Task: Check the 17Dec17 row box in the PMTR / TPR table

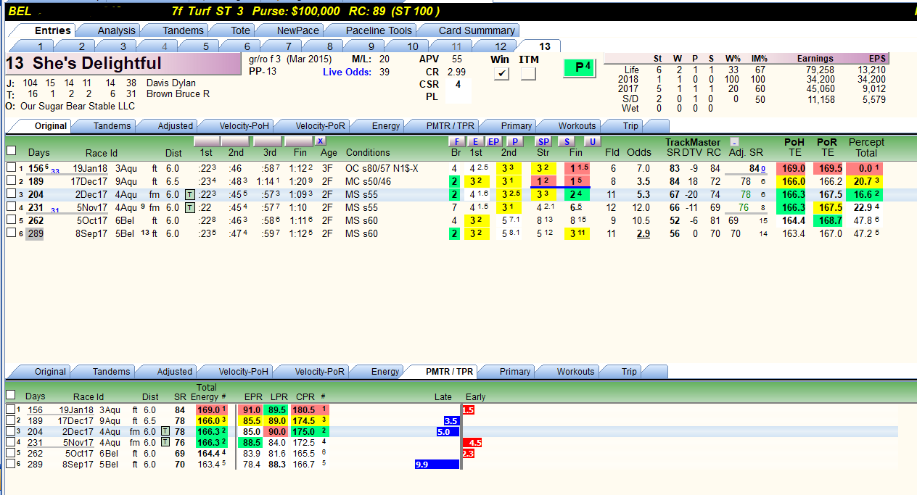Action: [10, 420]
